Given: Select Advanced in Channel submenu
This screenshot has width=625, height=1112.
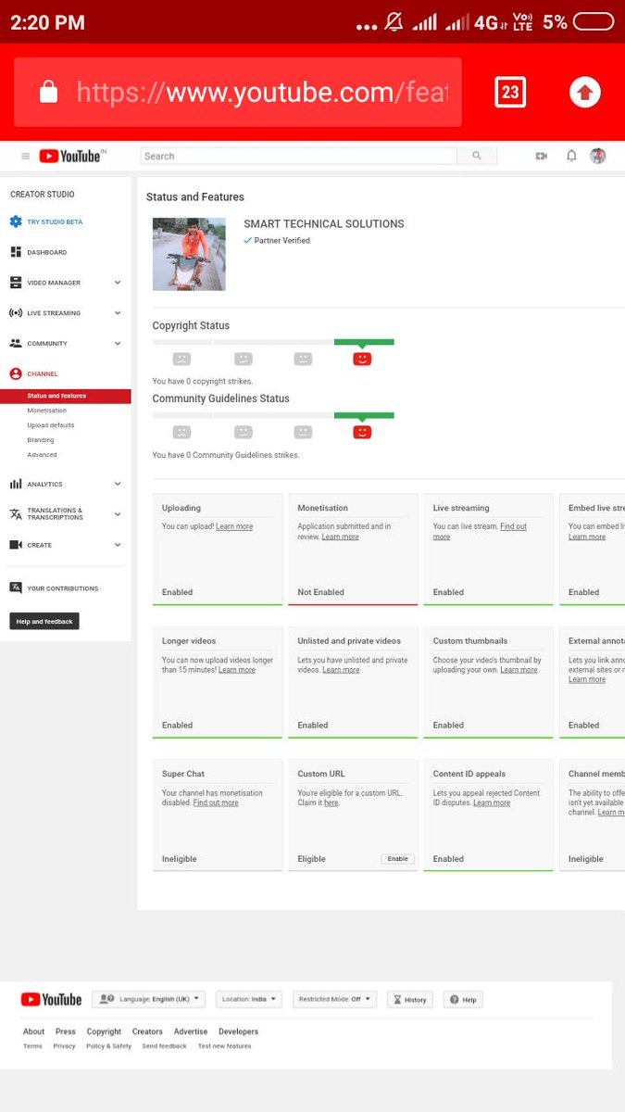Looking at the screenshot, I should click(x=42, y=455).
